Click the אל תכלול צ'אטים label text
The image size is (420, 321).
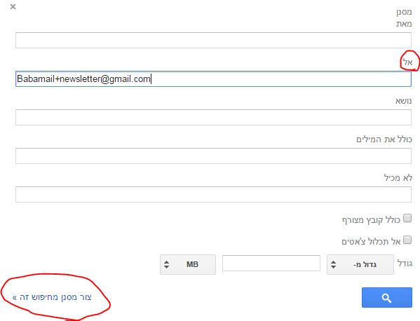(x=371, y=242)
